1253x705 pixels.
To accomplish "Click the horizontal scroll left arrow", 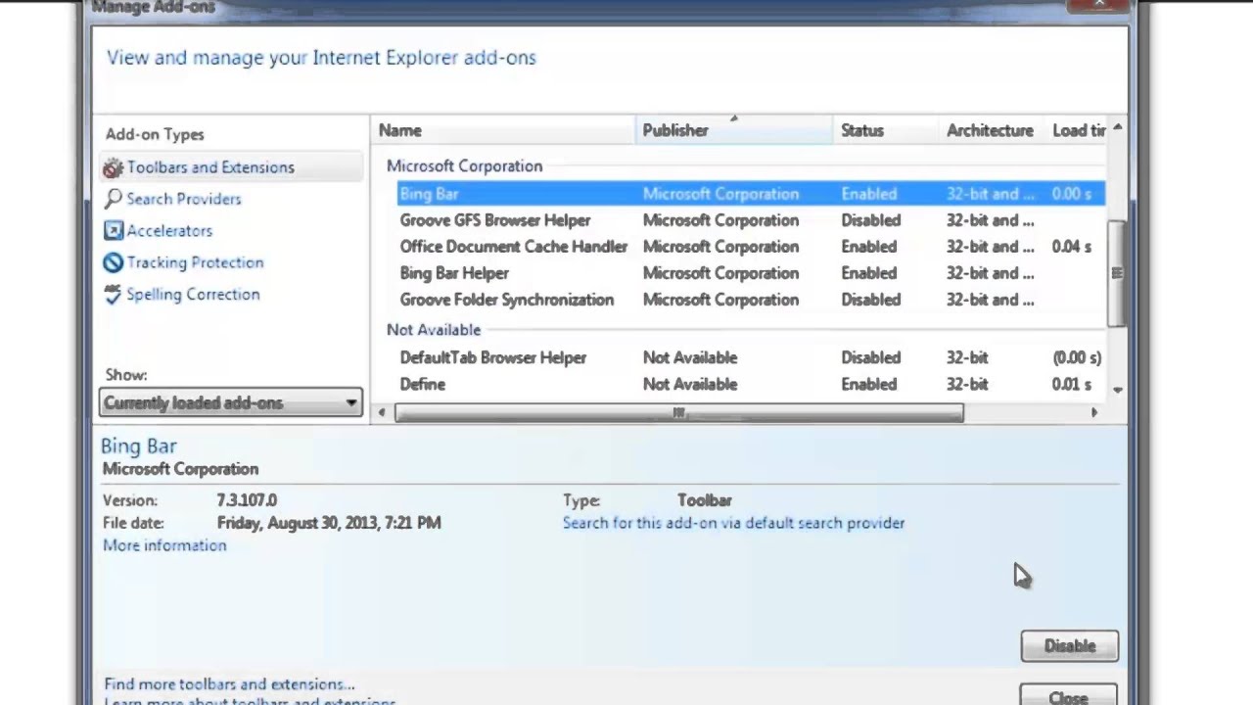I will tap(382, 413).
